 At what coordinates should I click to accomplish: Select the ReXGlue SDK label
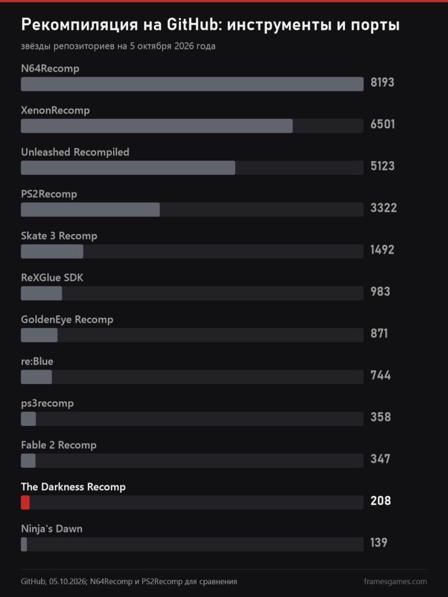point(52,278)
